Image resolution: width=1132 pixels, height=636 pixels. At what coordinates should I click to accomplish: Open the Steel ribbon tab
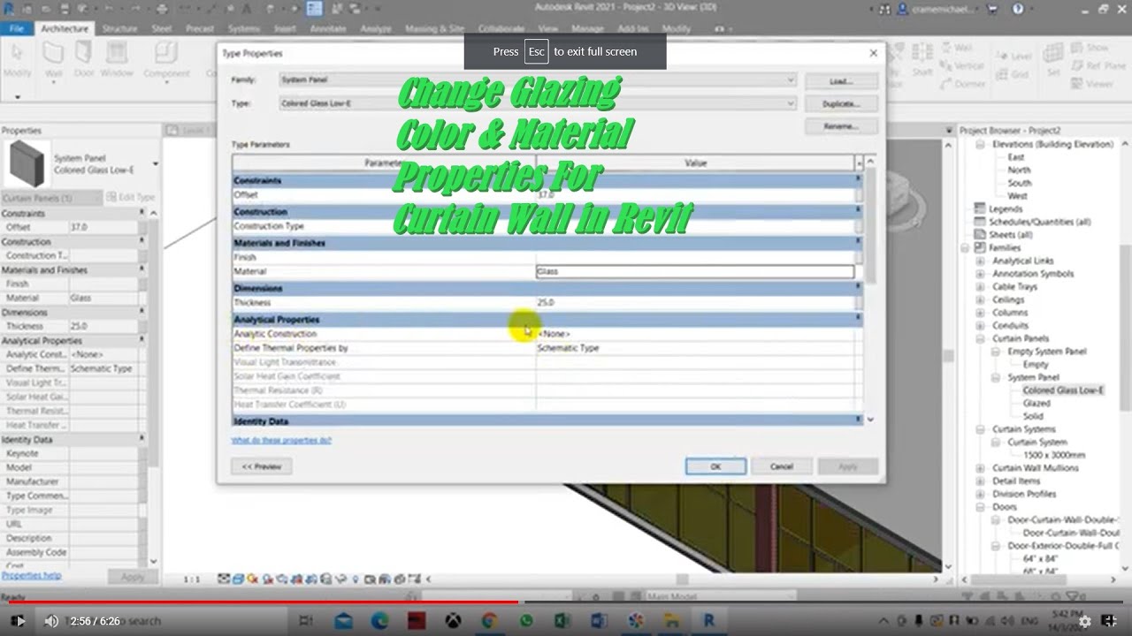pos(162,28)
